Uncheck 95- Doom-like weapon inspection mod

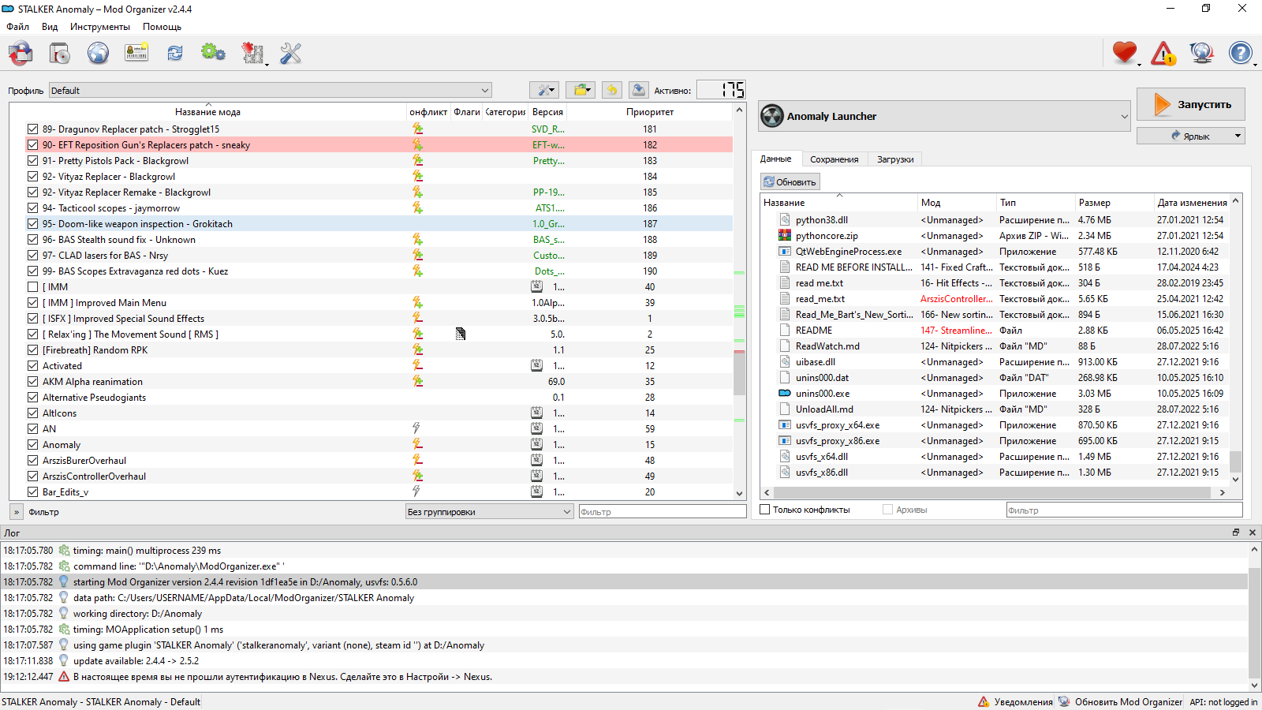[x=32, y=223]
